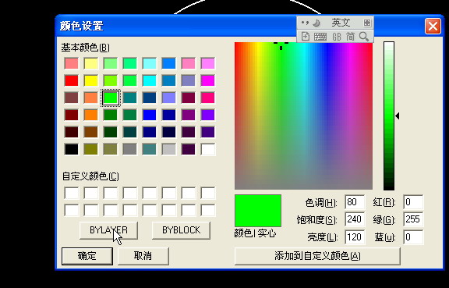
Task: Click the 颜色|实心 caption text
Action: [x=256, y=233]
